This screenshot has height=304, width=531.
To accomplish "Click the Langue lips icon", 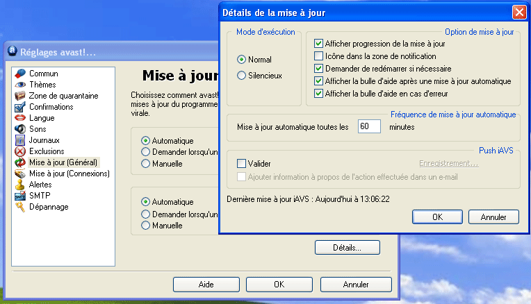I will [20, 118].
